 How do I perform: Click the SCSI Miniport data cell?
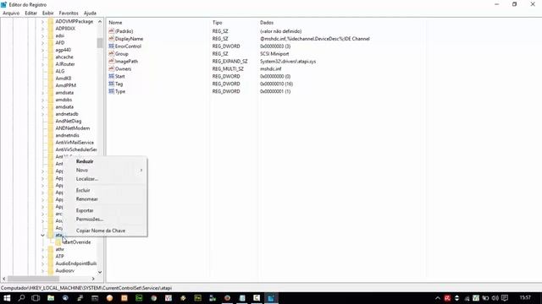point(274,54)
